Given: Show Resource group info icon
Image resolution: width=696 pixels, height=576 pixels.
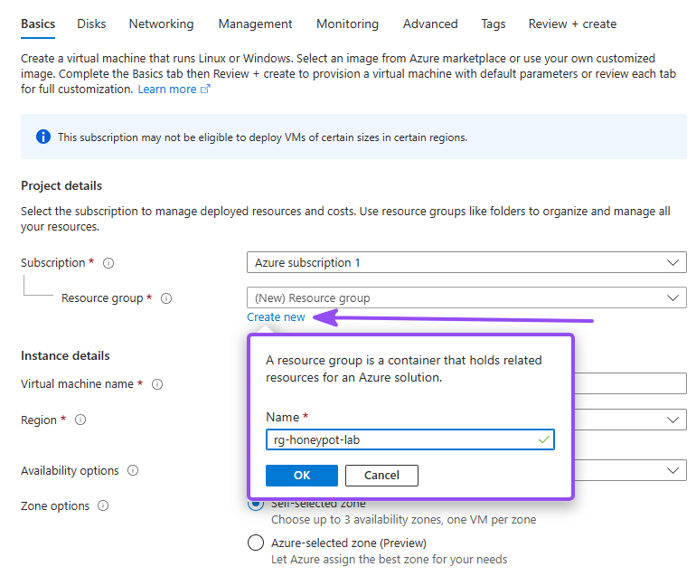Looking at the screenshot, I should (166, 298).
